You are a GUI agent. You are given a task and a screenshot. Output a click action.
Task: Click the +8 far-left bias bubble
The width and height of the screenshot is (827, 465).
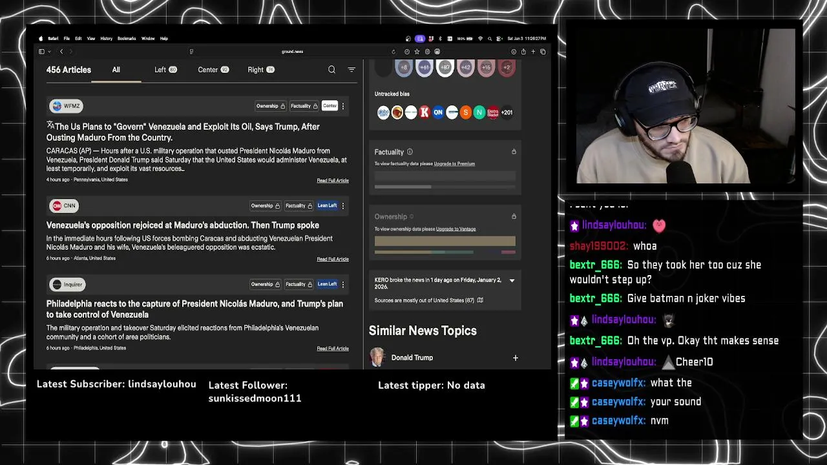(404, 67)
